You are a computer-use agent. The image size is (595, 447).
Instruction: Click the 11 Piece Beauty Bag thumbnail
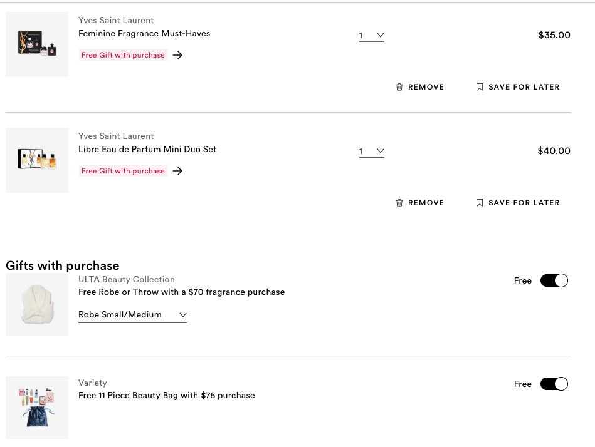click(37, 408)
